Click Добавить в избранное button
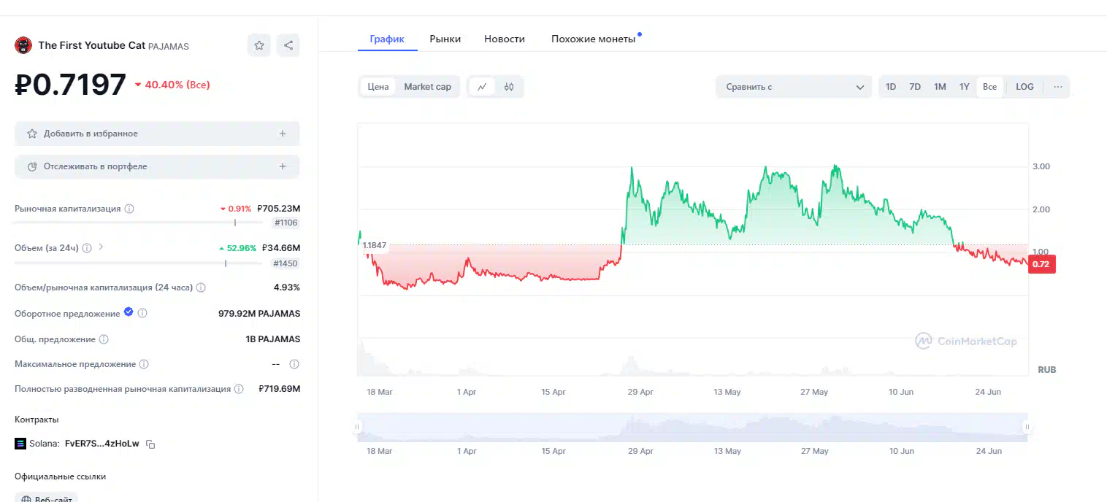1107x502 pixels. click(x=157, y=134)
